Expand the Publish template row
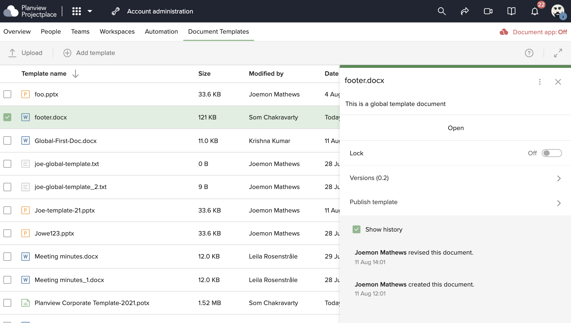This screenshot has height=323, width=571. coord(455,202)
